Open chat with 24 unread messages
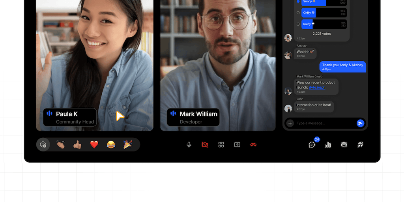Viewport: 404px width, 202px height. 312,144
